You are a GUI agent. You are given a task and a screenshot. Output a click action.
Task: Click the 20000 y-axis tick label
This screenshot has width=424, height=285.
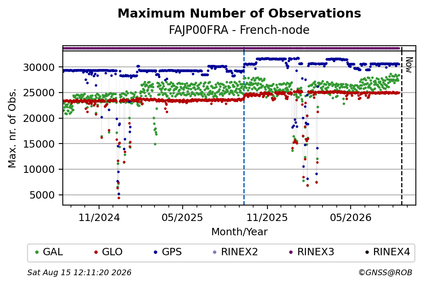[x=39, y=118]
